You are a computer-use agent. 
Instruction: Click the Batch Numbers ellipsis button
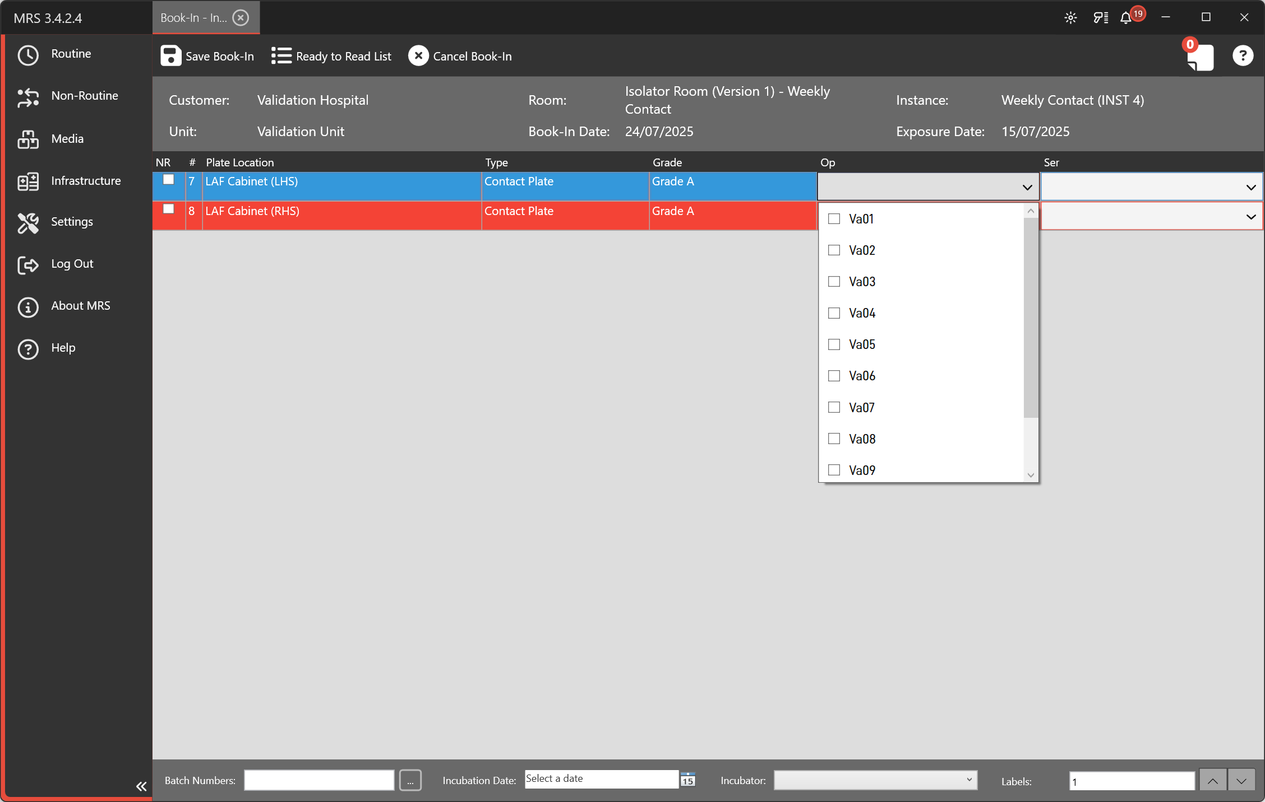(410, 780)
